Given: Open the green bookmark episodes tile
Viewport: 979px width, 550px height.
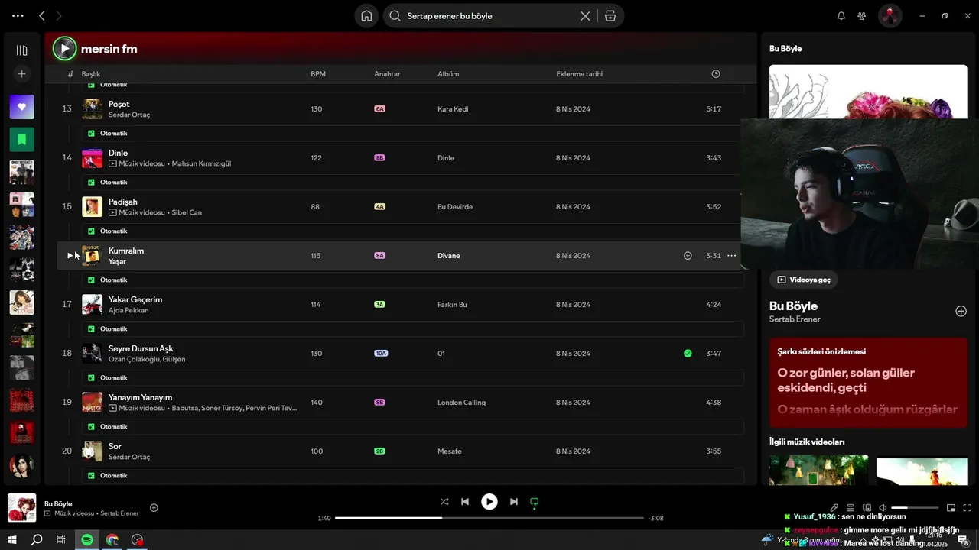Looking at the screenshot, I should (x=21, y=140).
